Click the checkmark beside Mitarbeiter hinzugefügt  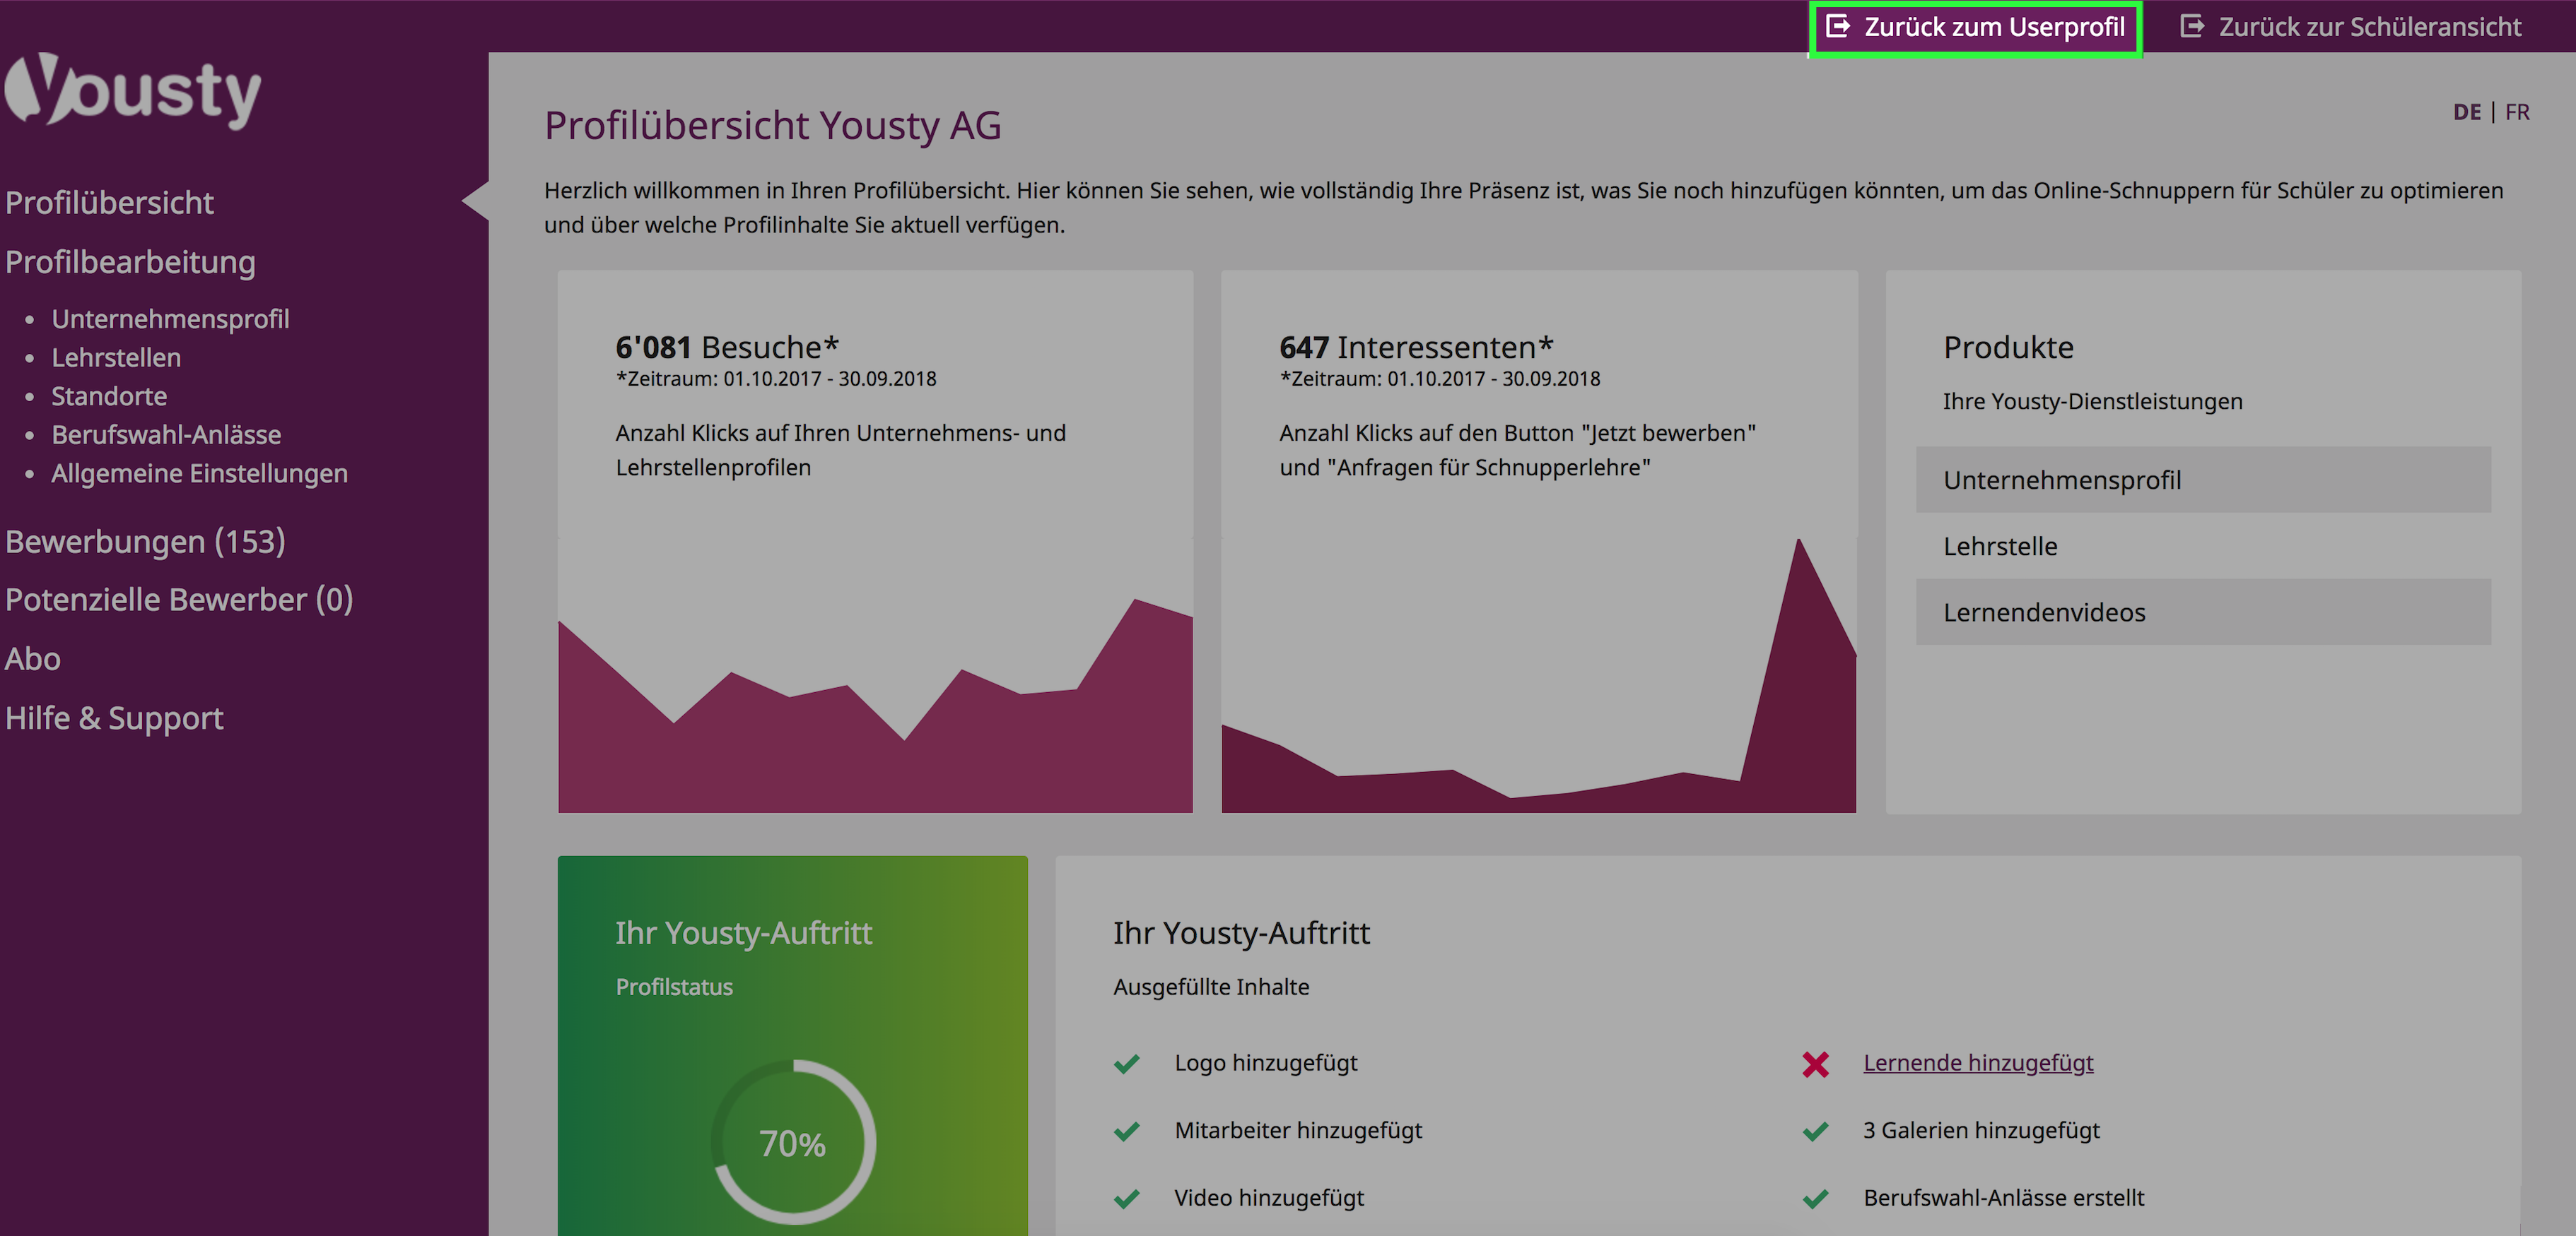pyautogui.click(x=1126, y=1131)
